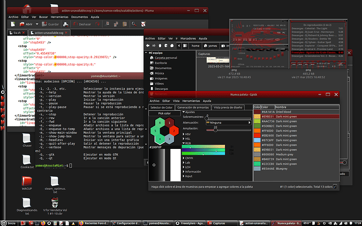Viewport: 362px width, 226px height.
Task: Collapse the RGB section in Gpick
Action: click(x=184, y=143)
